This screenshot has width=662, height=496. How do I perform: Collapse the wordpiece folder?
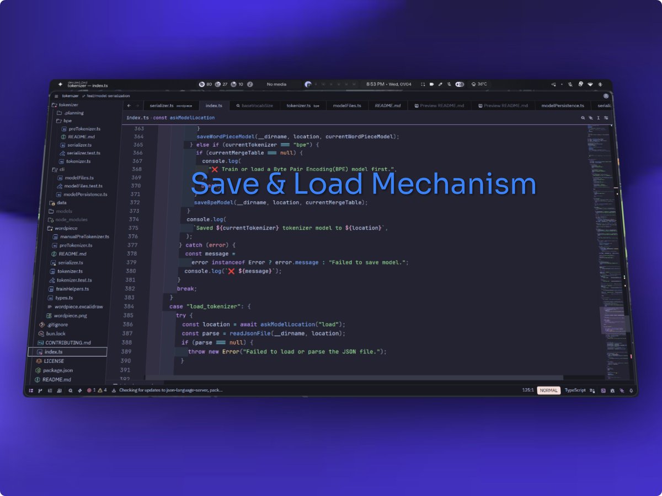(62, 228)
